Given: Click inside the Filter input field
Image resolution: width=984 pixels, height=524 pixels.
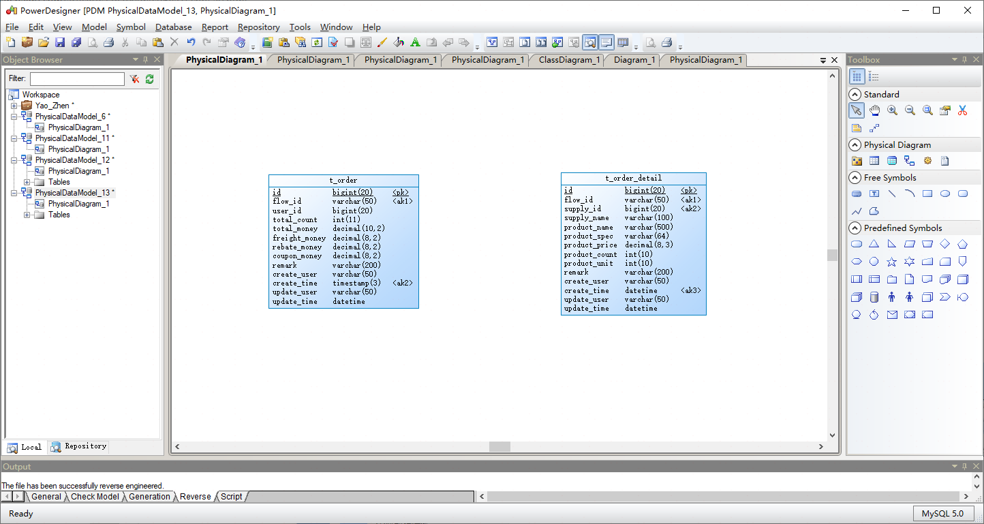Looking at the screenshot, I should (77, 78).
